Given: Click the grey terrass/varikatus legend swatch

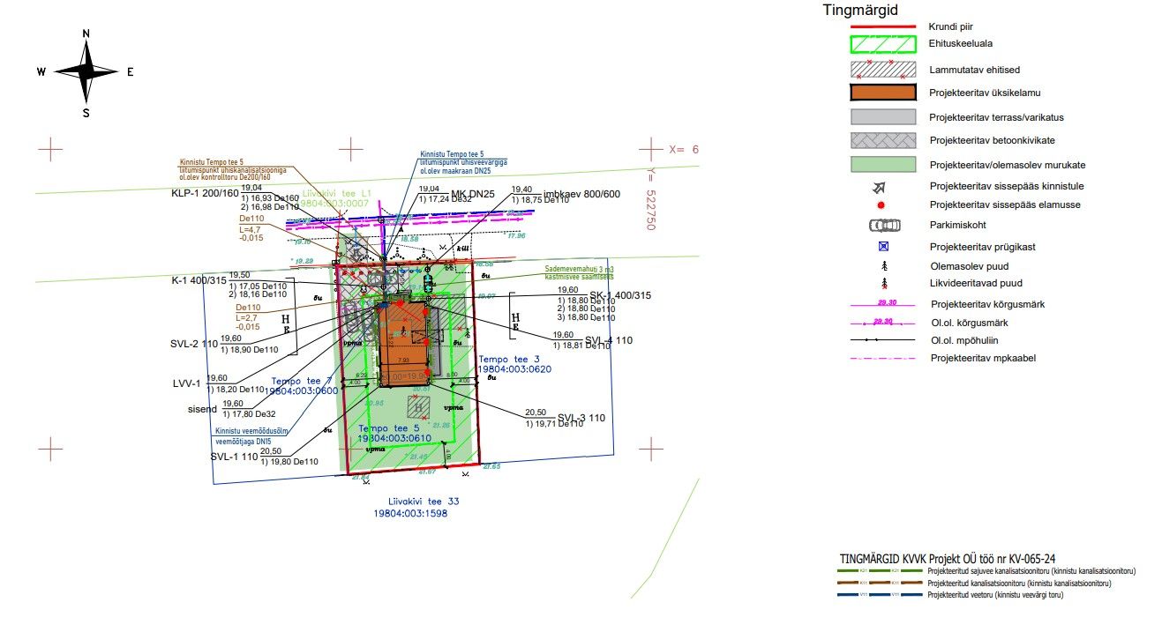Looking at the screenshot, I should click(884, 116).
